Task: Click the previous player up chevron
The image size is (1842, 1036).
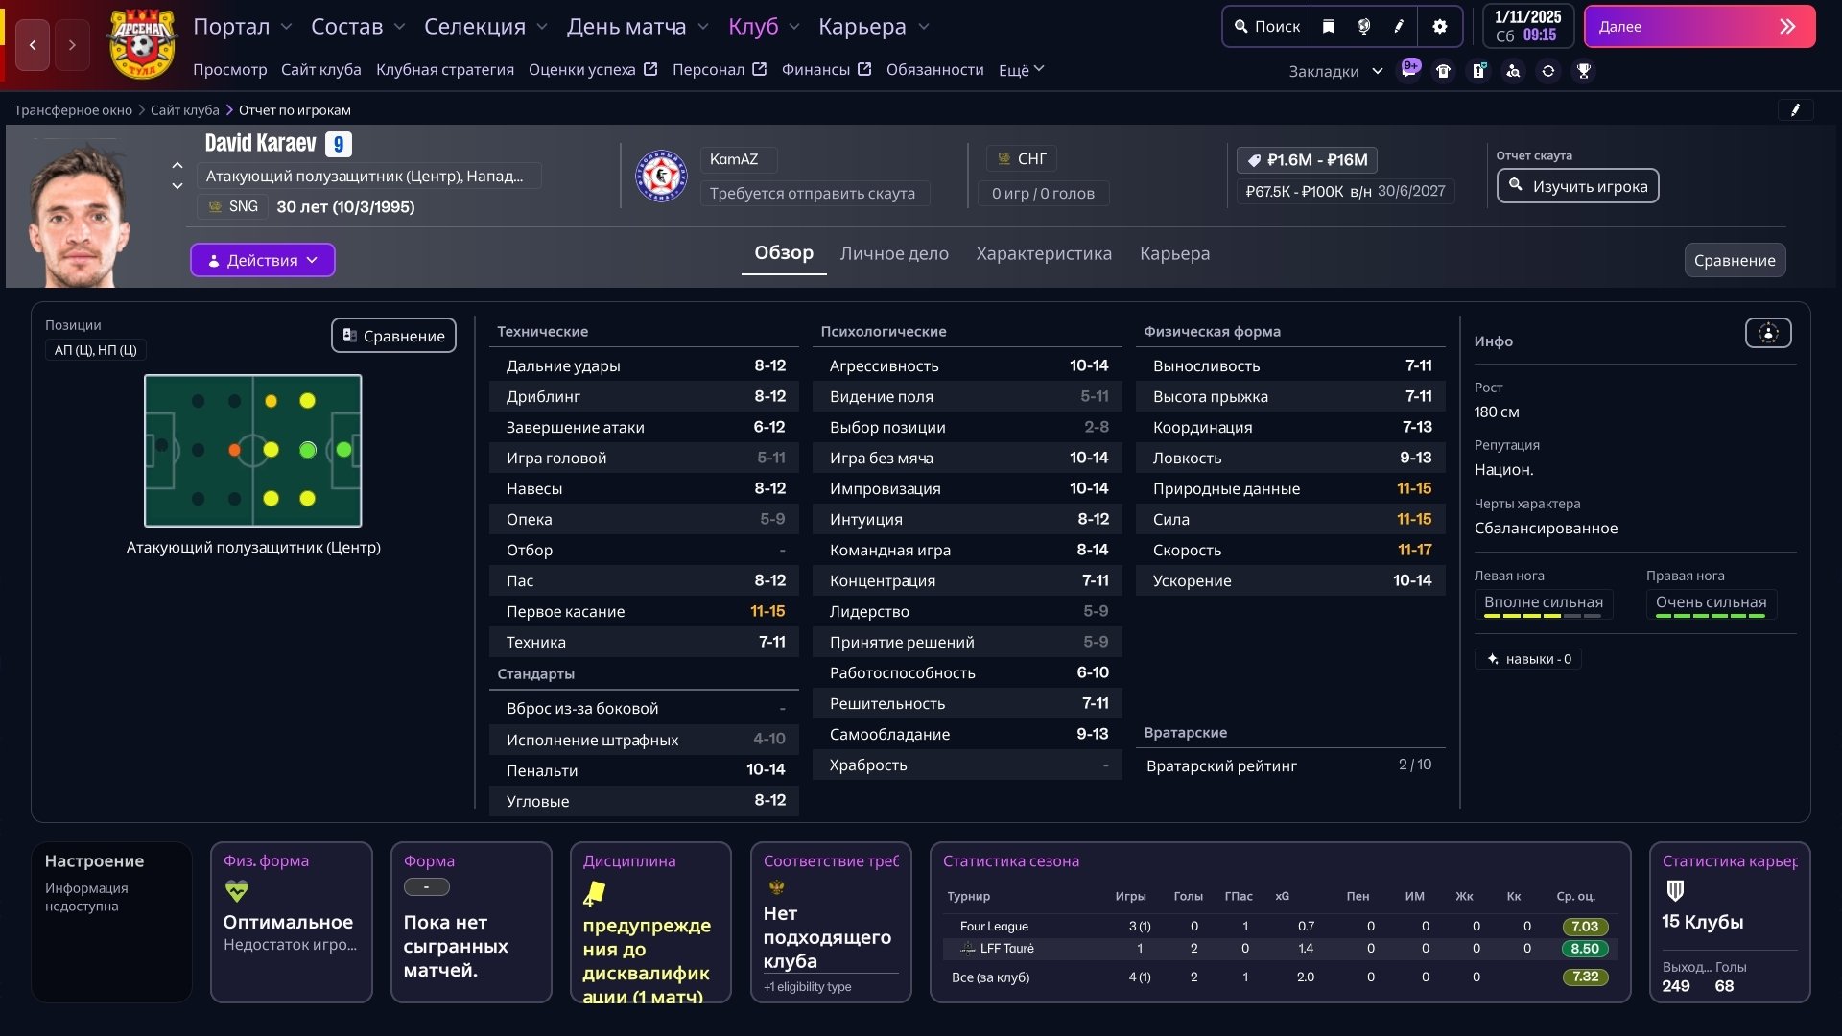Action: [177, 165]
